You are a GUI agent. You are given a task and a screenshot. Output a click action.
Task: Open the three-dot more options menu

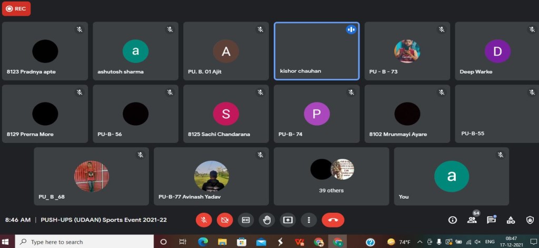click(308, 220)
